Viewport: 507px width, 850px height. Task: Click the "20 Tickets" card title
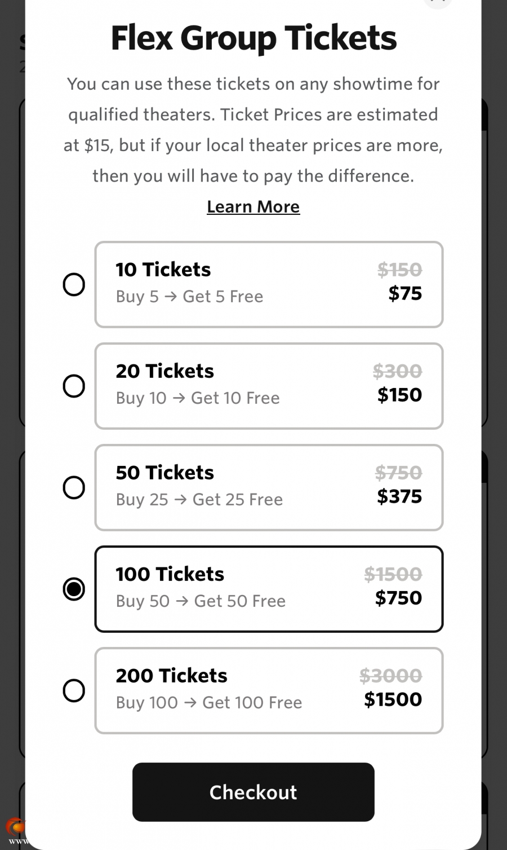coord(164,371)
